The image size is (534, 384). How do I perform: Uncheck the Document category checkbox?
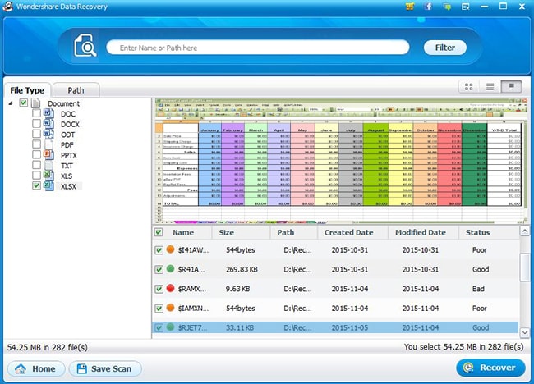23,103
